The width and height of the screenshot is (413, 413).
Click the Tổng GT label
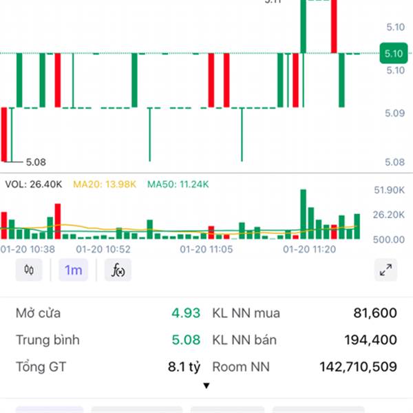click(x=41, y=367)
